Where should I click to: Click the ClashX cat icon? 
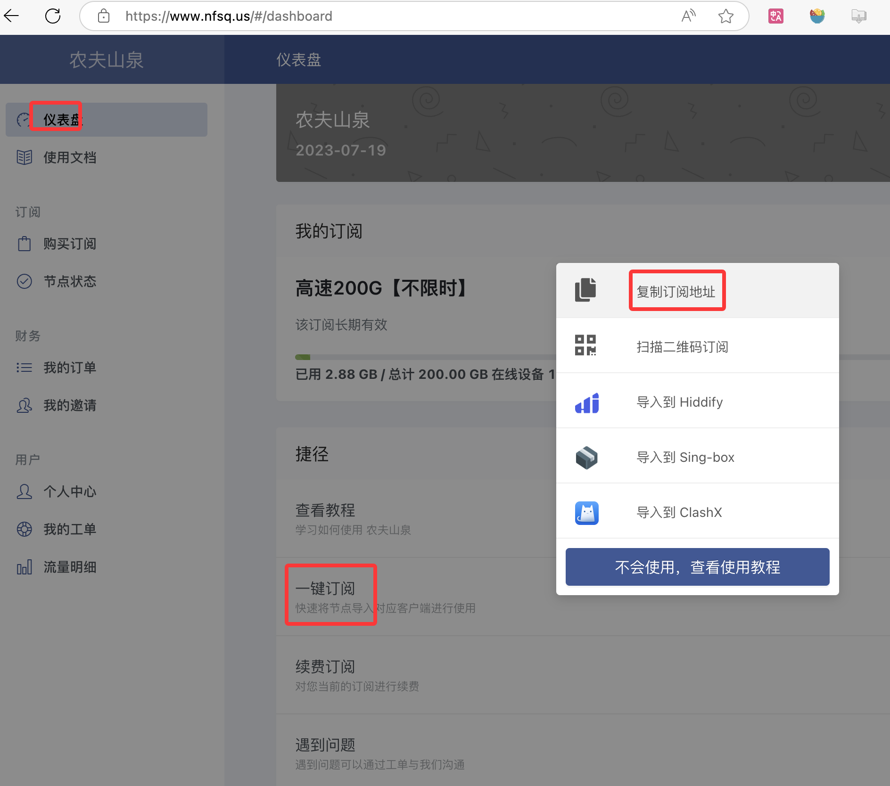tap(586, 513)
